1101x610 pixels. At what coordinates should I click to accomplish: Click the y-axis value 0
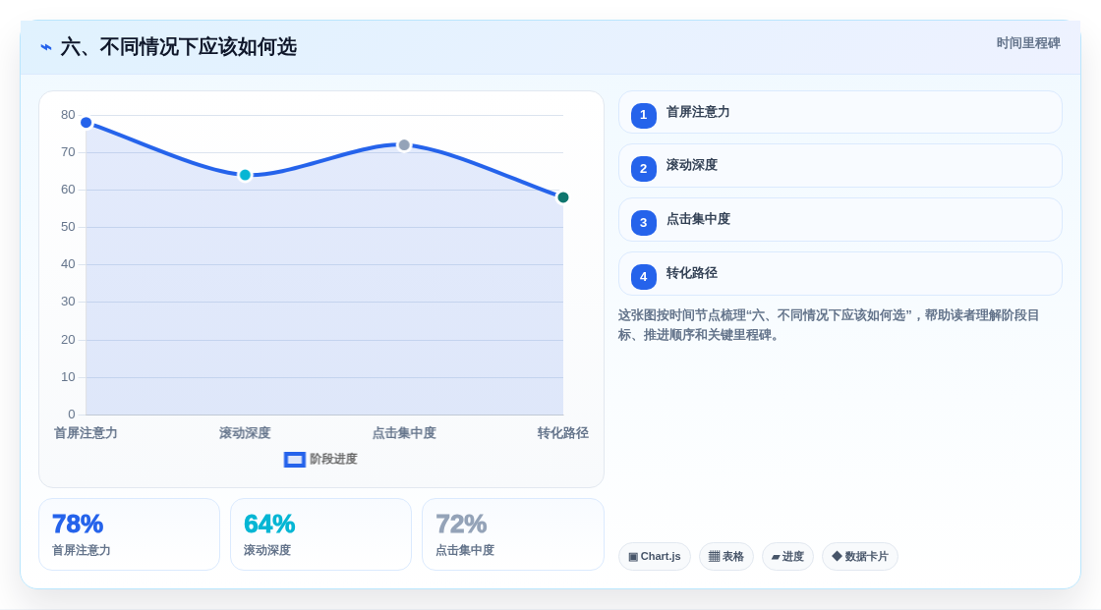tap(72, 415)
